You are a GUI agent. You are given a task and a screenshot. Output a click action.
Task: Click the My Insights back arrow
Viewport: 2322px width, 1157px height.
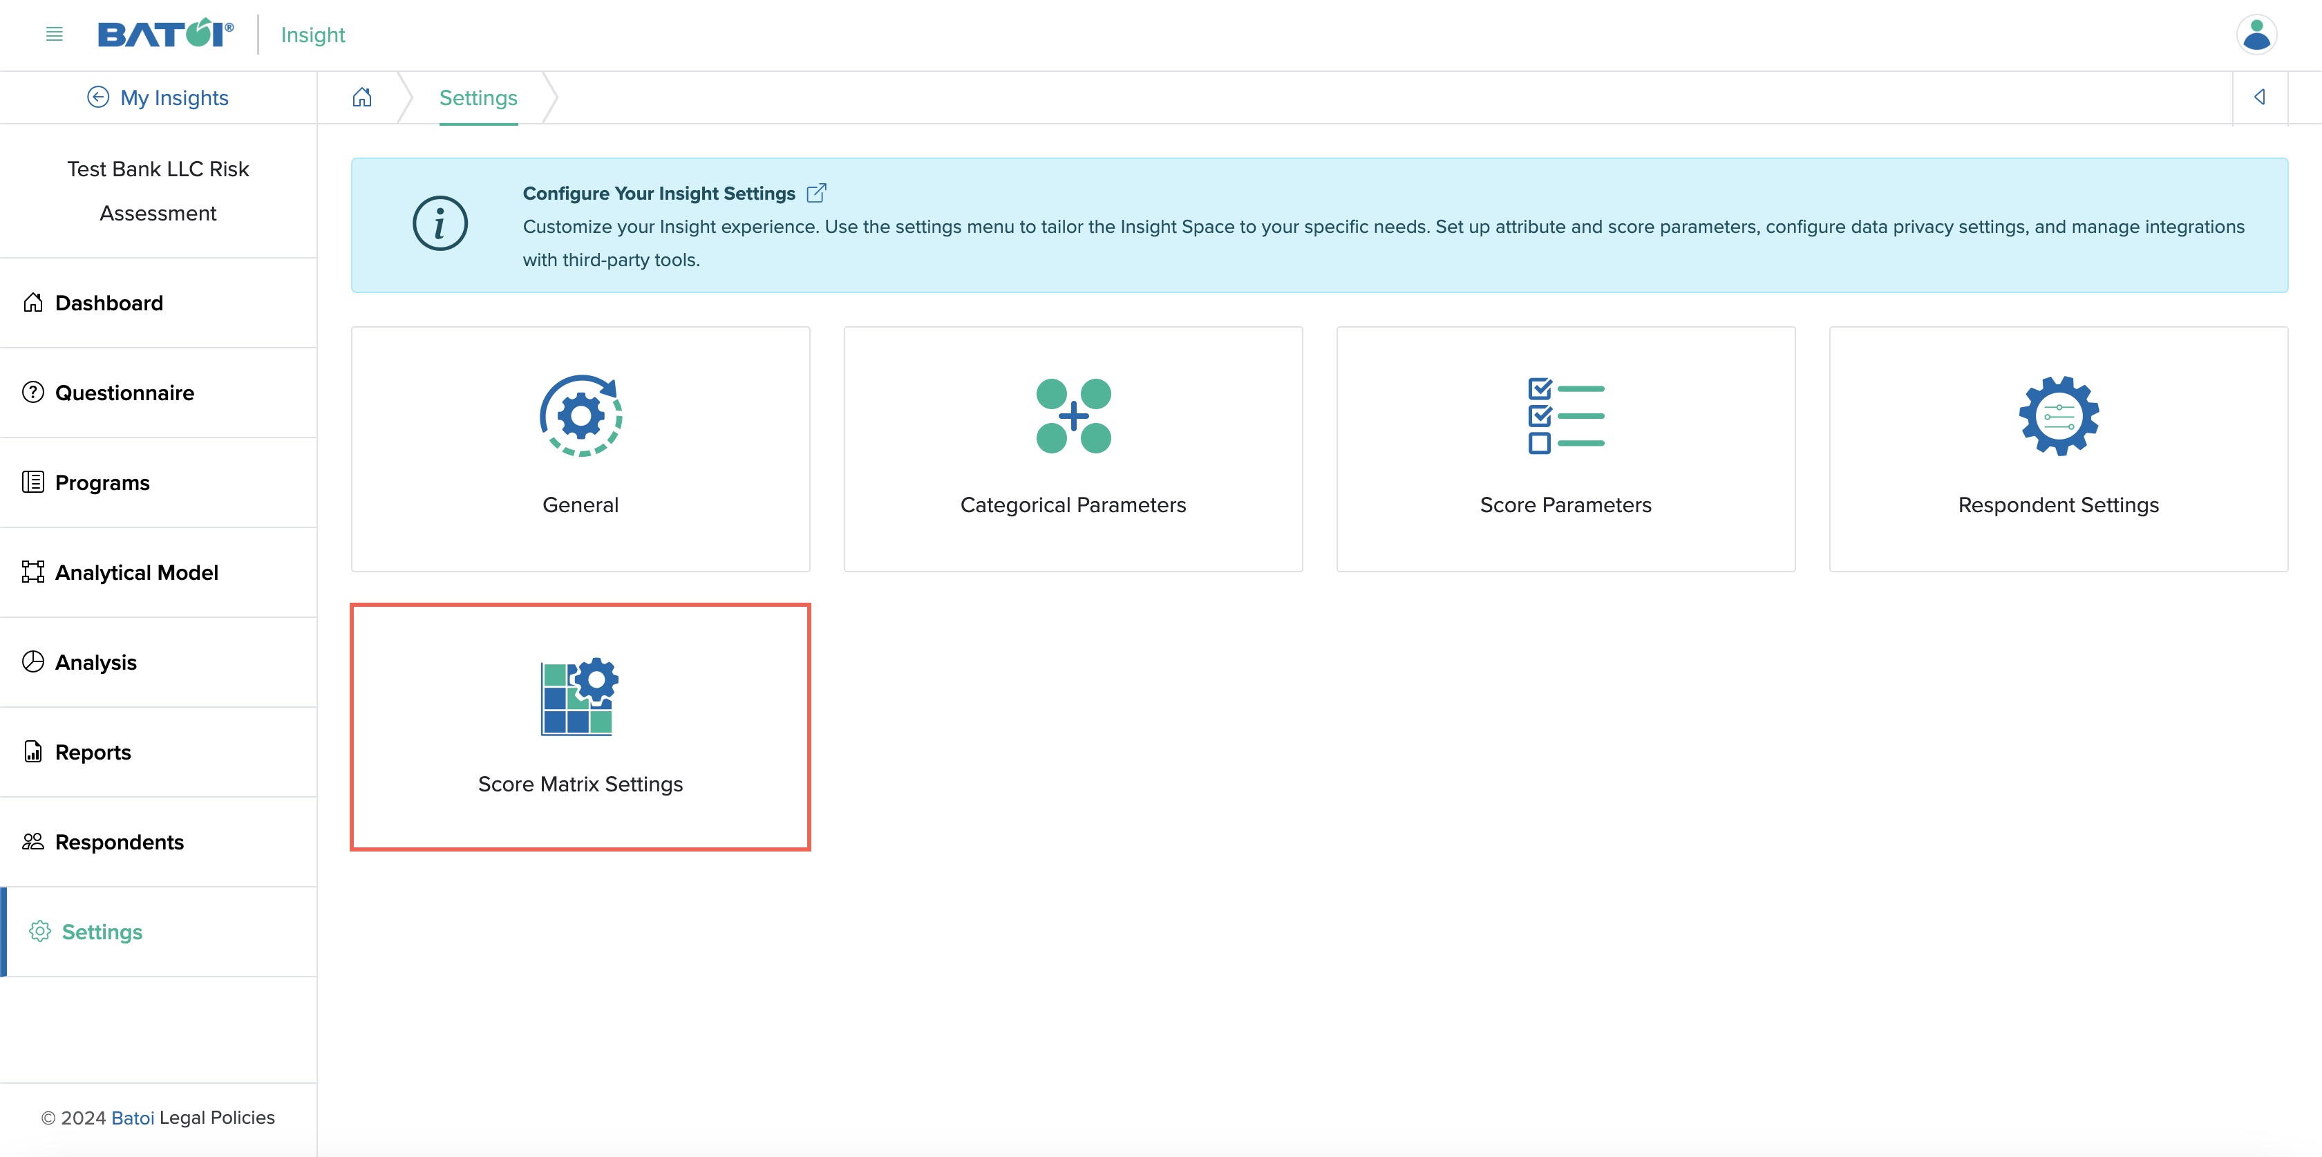click(95, 97)
